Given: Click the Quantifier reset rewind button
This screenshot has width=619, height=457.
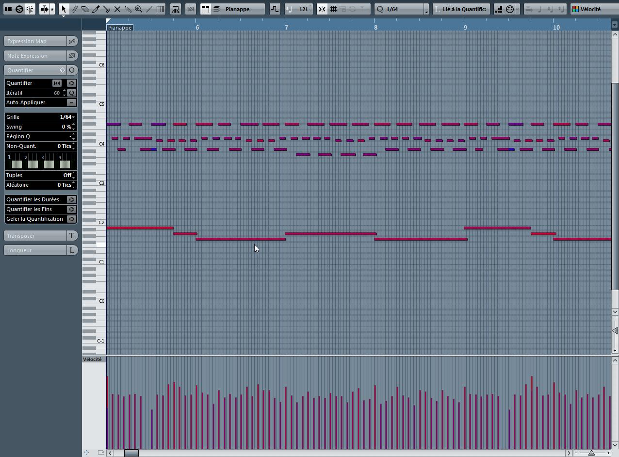Looking at the screenshot, I should coord(57,83).
